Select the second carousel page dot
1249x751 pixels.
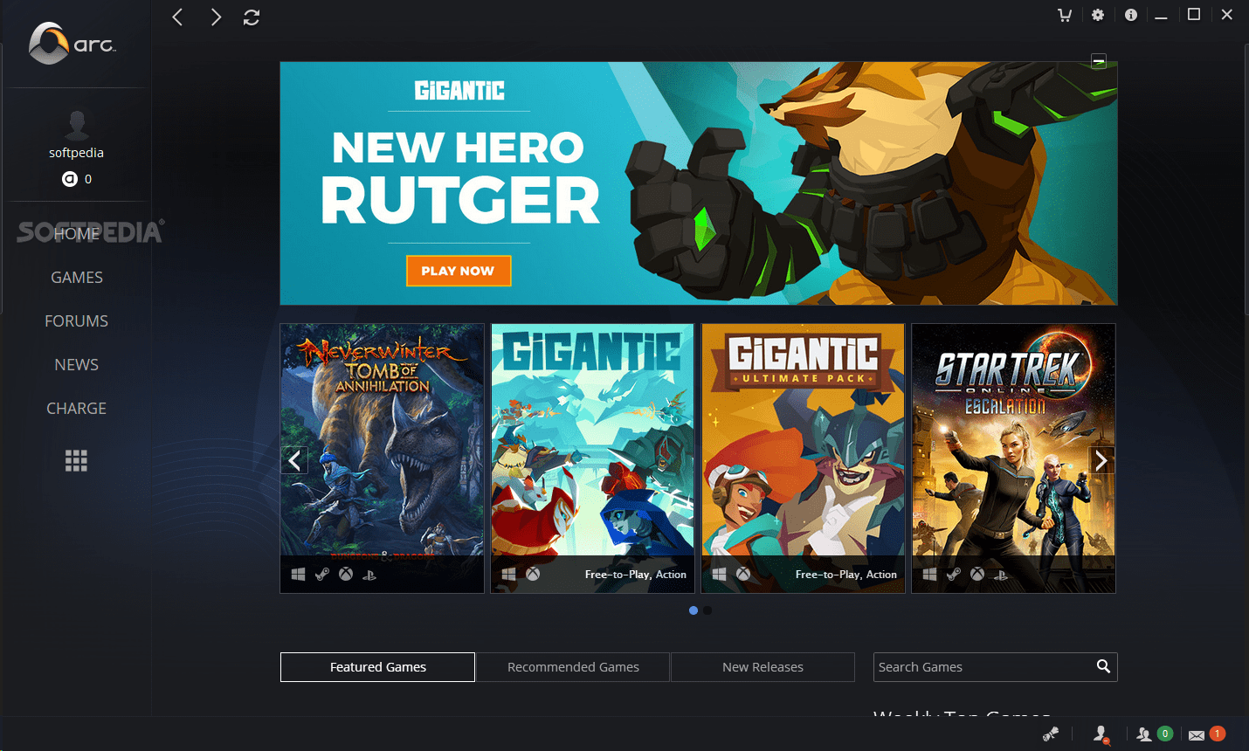tap(707, 610)
